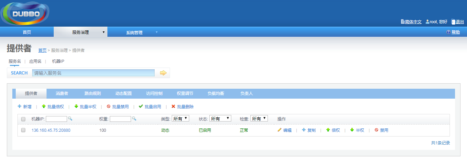Image resolution: width=467 pixels, height=157 pixels.
Task: Open provider 136.160.45.75:20880 link
Action: pos(51,130)
